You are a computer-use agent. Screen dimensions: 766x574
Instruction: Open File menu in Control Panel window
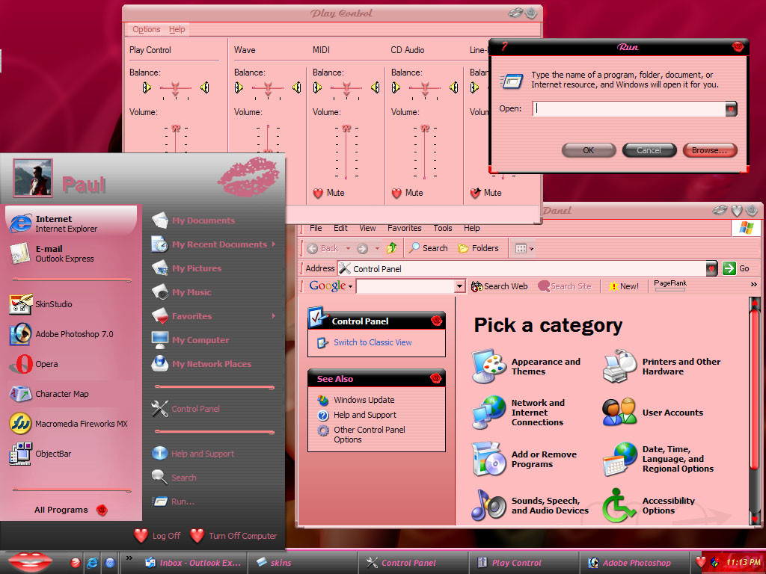(316, 228)
